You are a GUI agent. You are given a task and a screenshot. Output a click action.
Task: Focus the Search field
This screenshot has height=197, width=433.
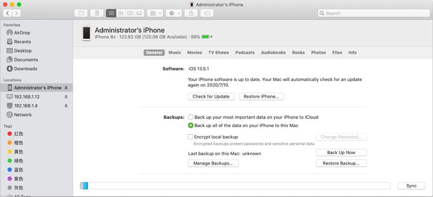tap(374, 13)
